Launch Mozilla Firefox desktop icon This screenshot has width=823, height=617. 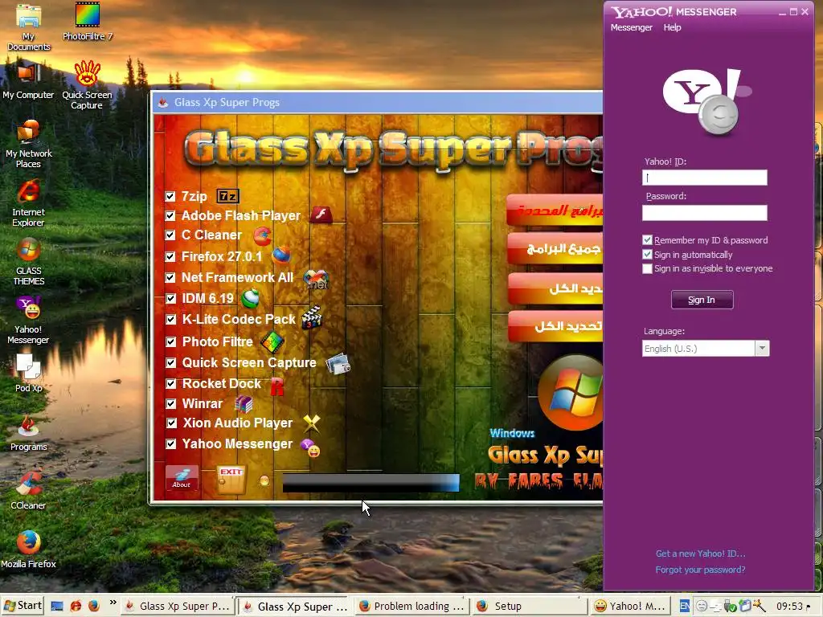pos(28,550)
